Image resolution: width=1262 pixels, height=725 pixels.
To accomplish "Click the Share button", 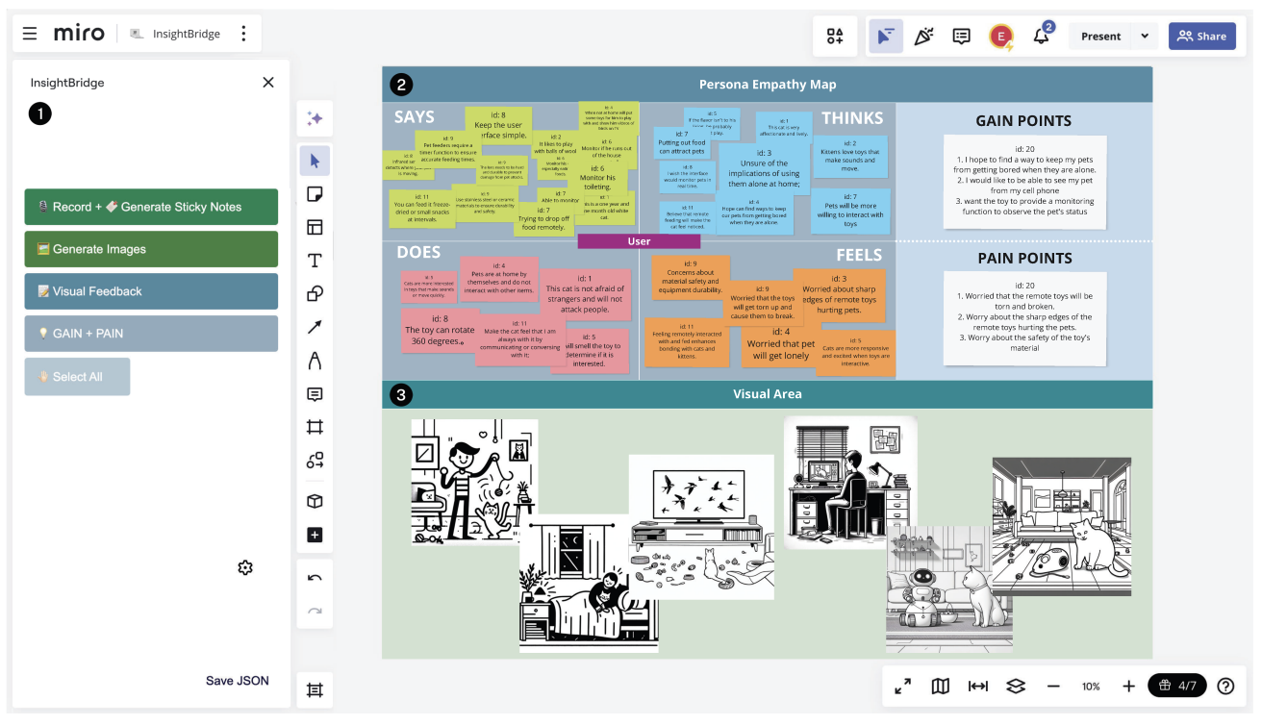I will point(1201,37).
